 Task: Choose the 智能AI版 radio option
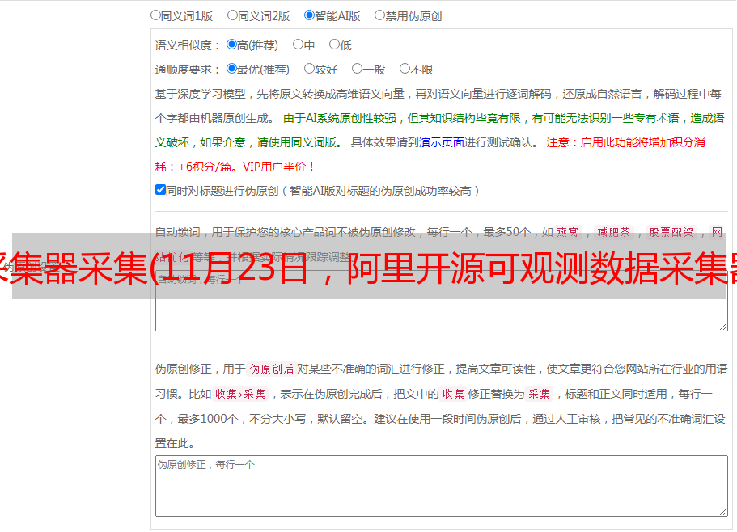pyautogui.click(x=309, y=15)
